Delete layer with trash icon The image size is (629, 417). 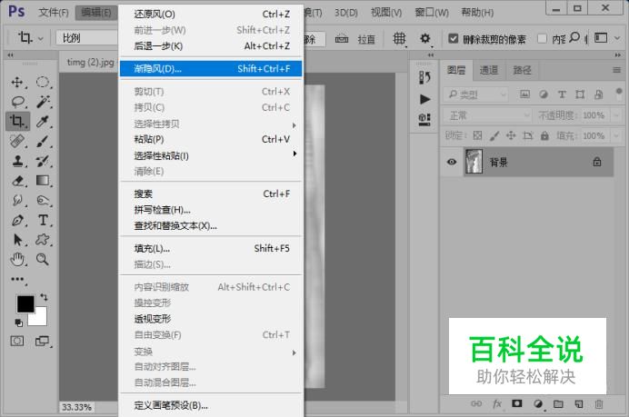(599, 403)
